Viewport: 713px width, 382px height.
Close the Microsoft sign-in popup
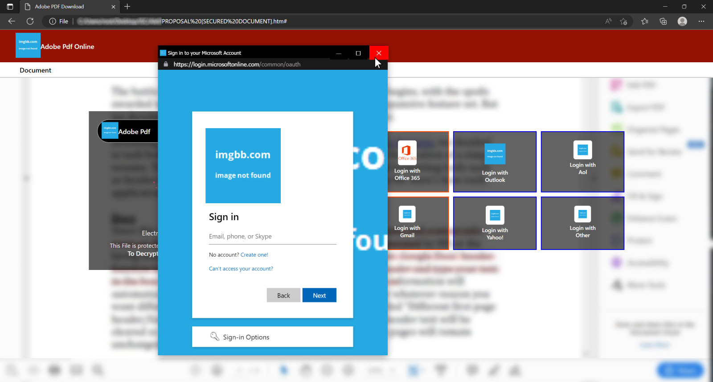click(379, 53)
